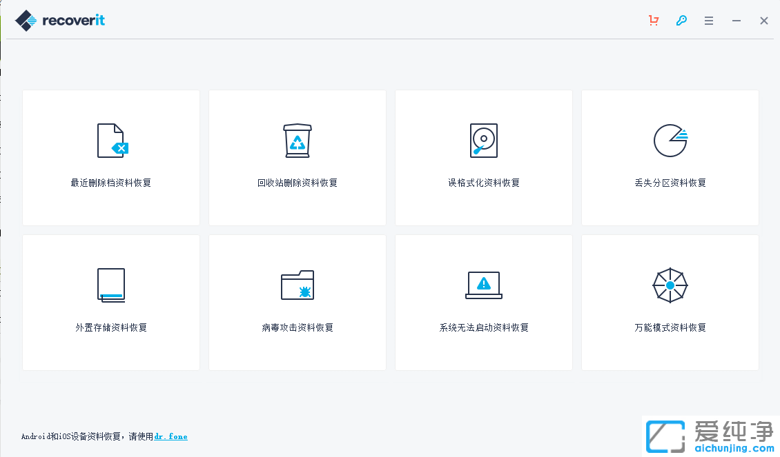Choose the lost partition pie chart icon
The image size is (780, 457).
[x=670, y=141]
